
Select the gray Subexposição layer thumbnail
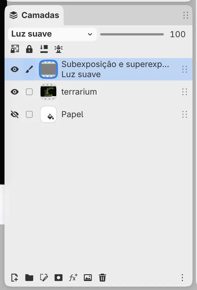[x=48, y=69]
